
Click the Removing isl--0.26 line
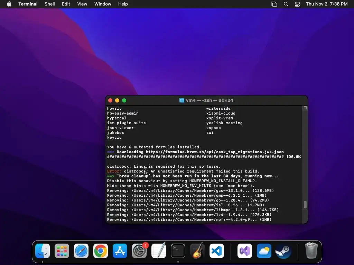point(186,205)
